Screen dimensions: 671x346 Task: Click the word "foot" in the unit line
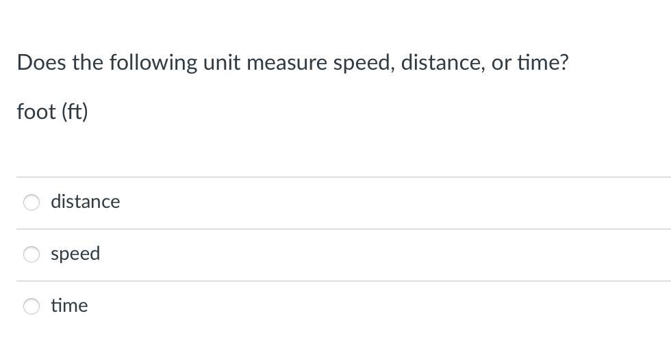coord(36,112)
